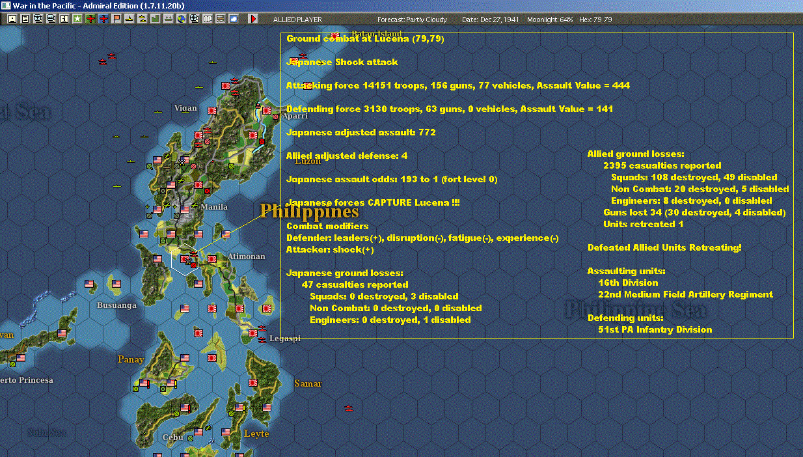Select Japanese unit beside Aparri label
Image resolution: width=803 pixels, height=457 pixels.
[x=265, y=111]
